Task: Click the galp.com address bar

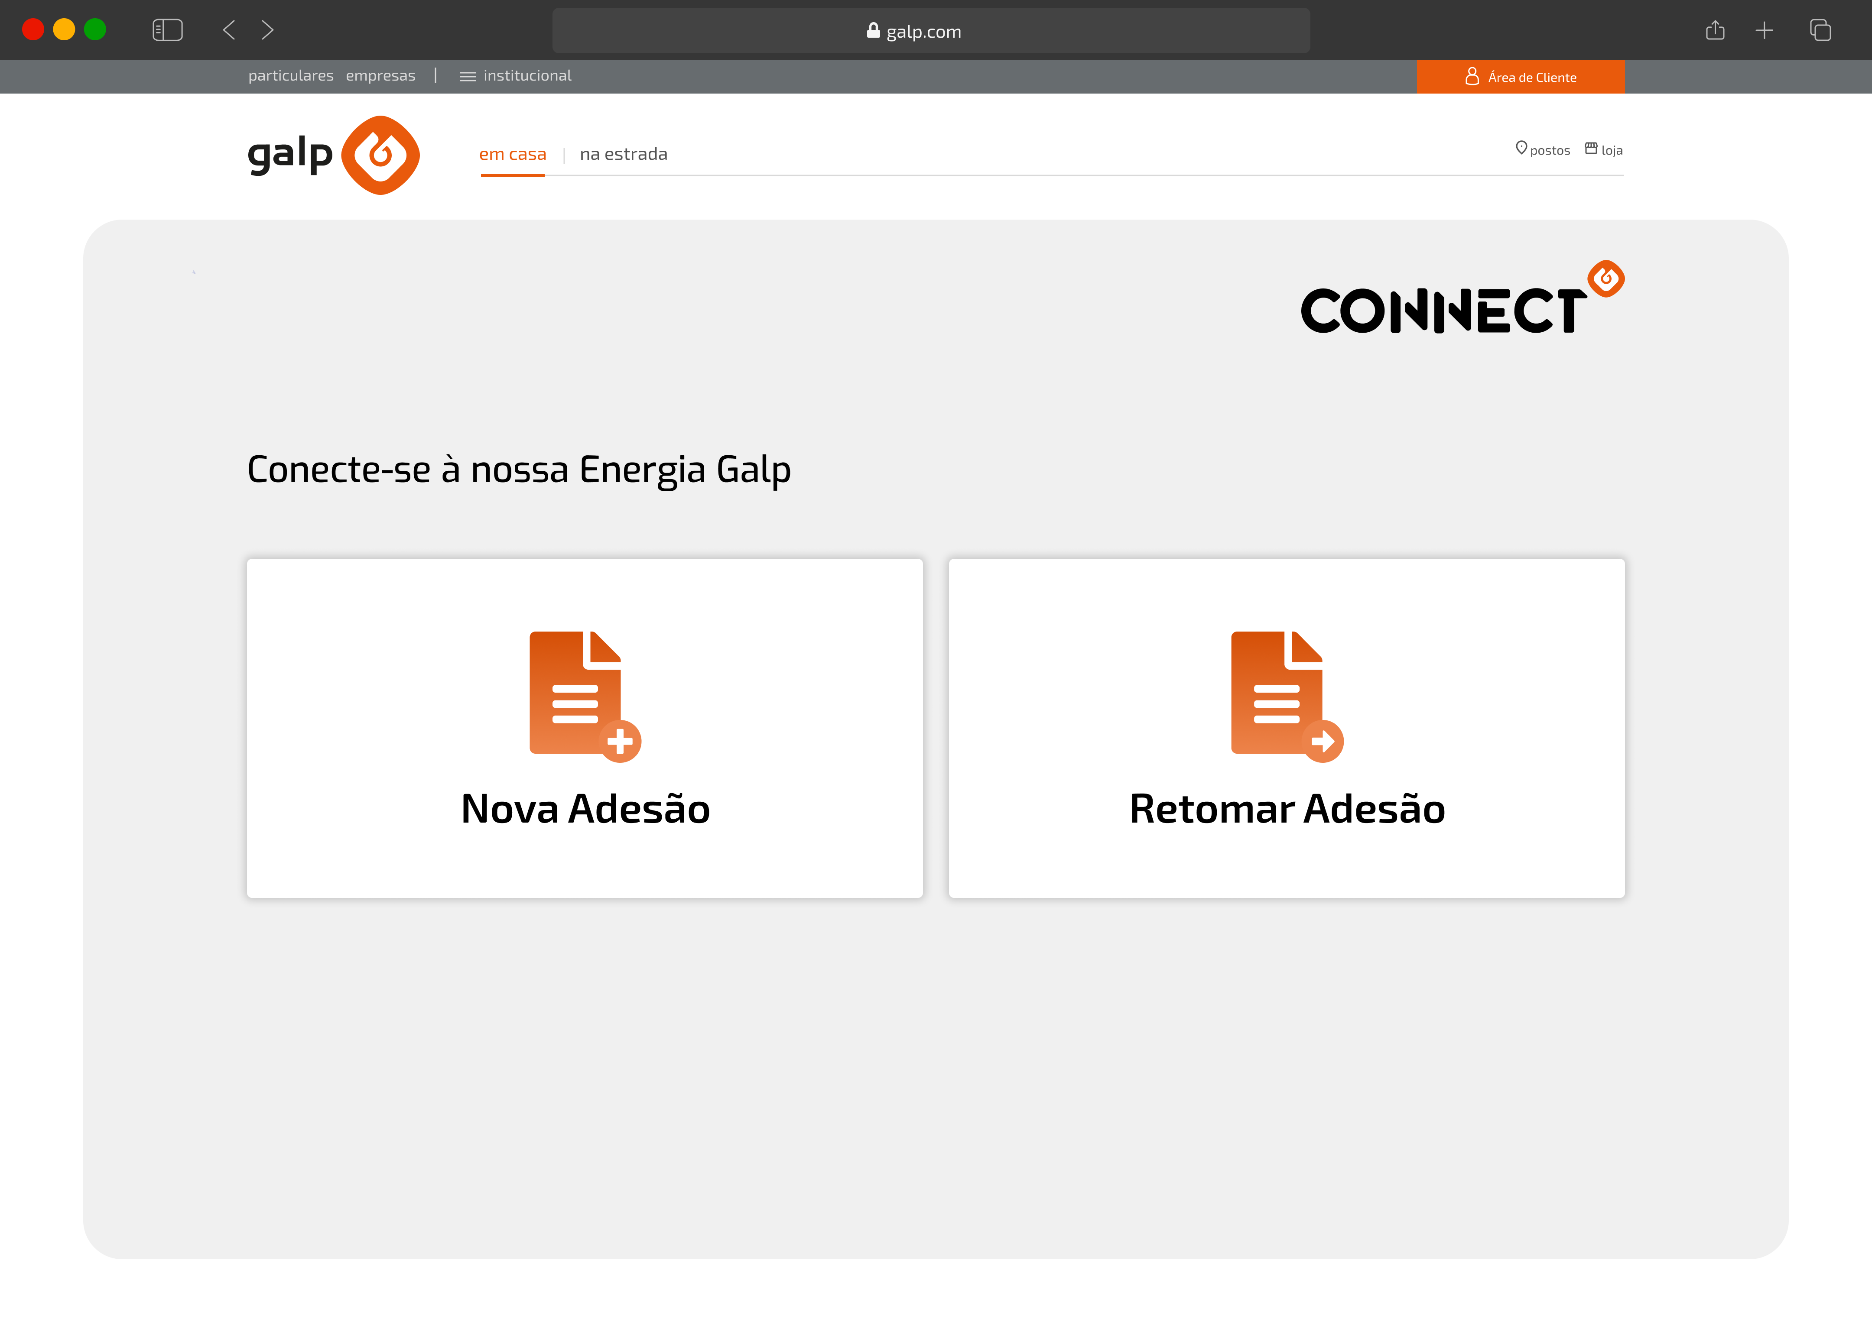Action: [x=930, y=31]
